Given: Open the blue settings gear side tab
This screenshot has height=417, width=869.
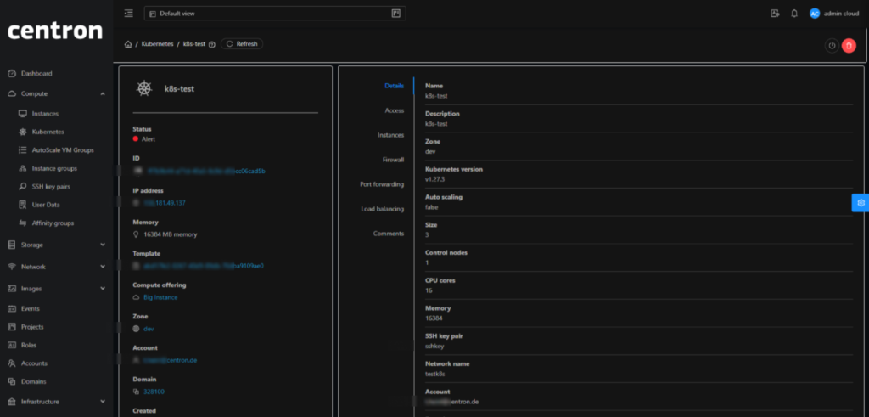Looking at the screenshot, I should click(x=861, y=203).
